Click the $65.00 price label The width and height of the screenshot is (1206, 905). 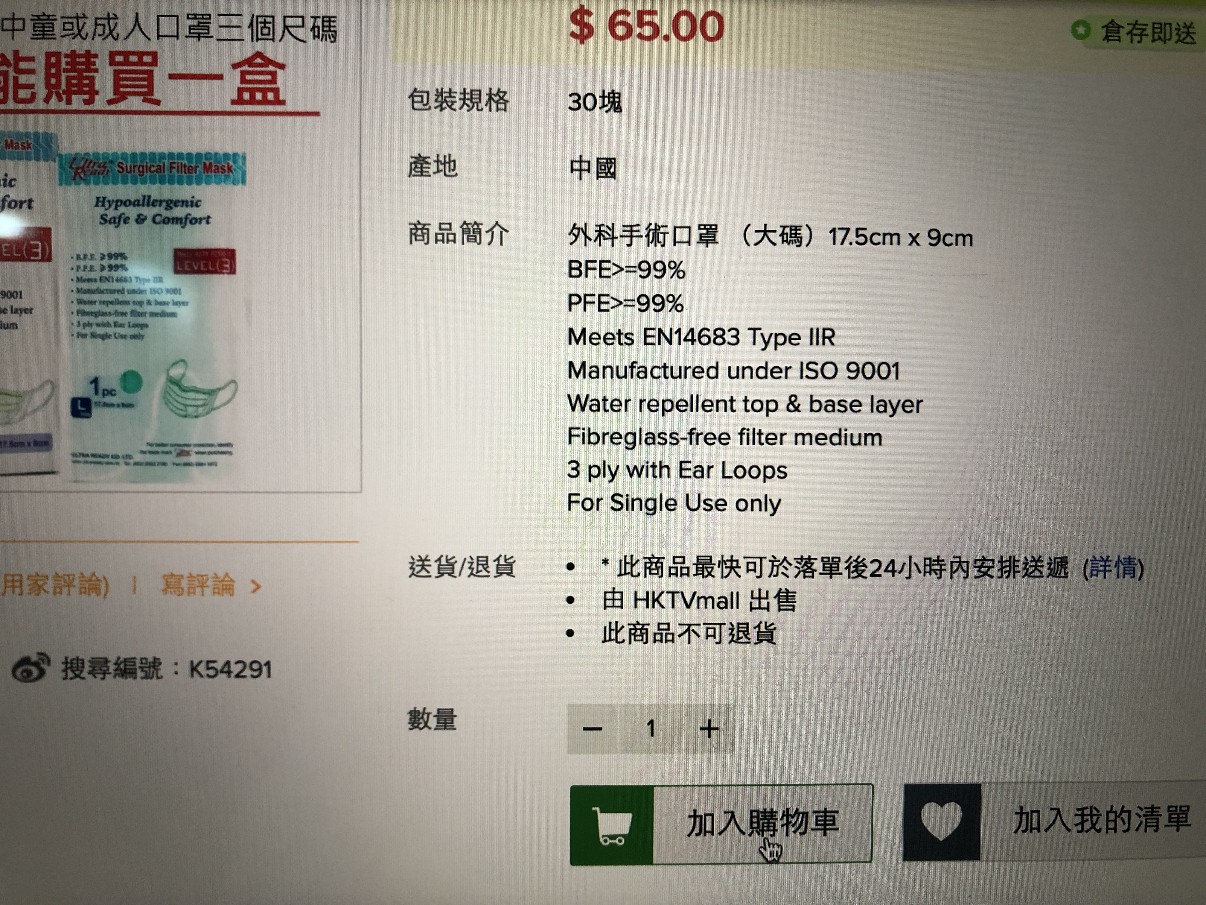click(x=647, y=26)
